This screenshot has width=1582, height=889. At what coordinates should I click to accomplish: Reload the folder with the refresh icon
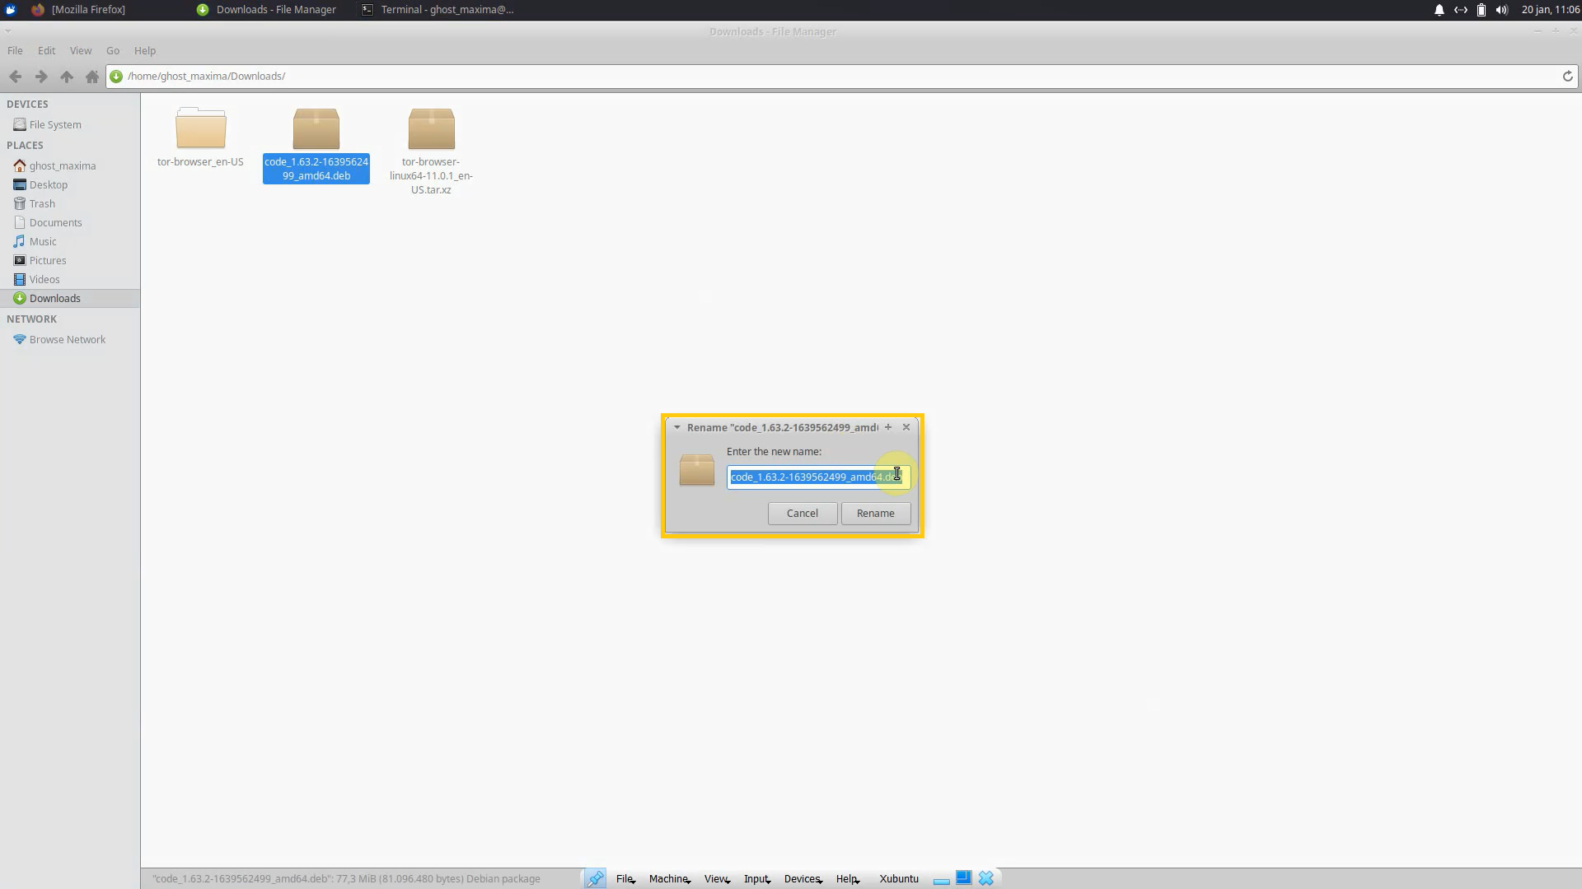(1566, 76)
